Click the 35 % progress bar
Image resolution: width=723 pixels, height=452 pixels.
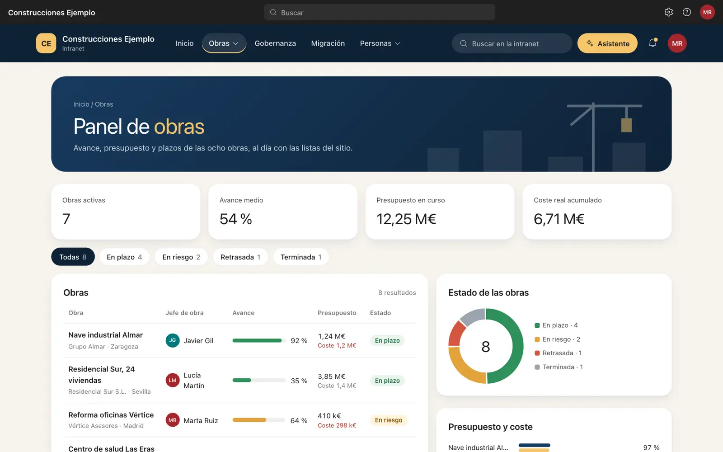[259, 380]
